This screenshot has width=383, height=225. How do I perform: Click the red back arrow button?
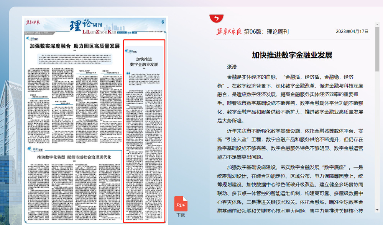(216, 19)
